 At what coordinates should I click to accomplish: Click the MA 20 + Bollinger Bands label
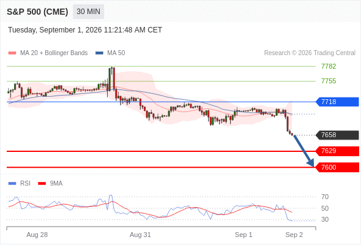click(x=54, y=53)
